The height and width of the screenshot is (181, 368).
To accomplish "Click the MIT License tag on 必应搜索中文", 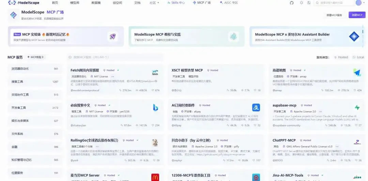I will [94, 111].
